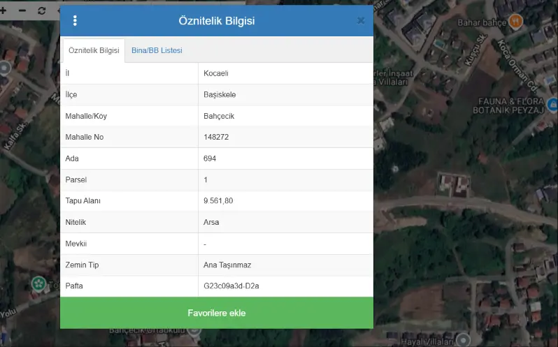Click the Kalfa Sk. street label
Screen dimensions: 558x347
pyautogui.click(x=15, y=136)
